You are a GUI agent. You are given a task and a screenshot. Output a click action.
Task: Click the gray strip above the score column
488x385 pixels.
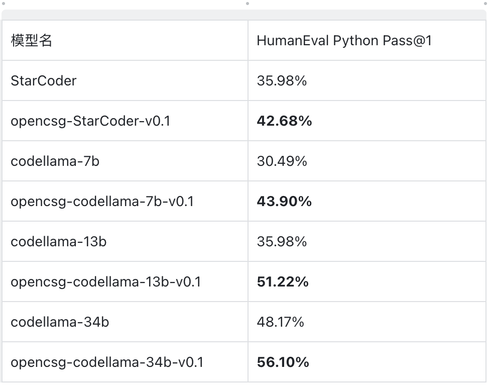coord(367,15)
